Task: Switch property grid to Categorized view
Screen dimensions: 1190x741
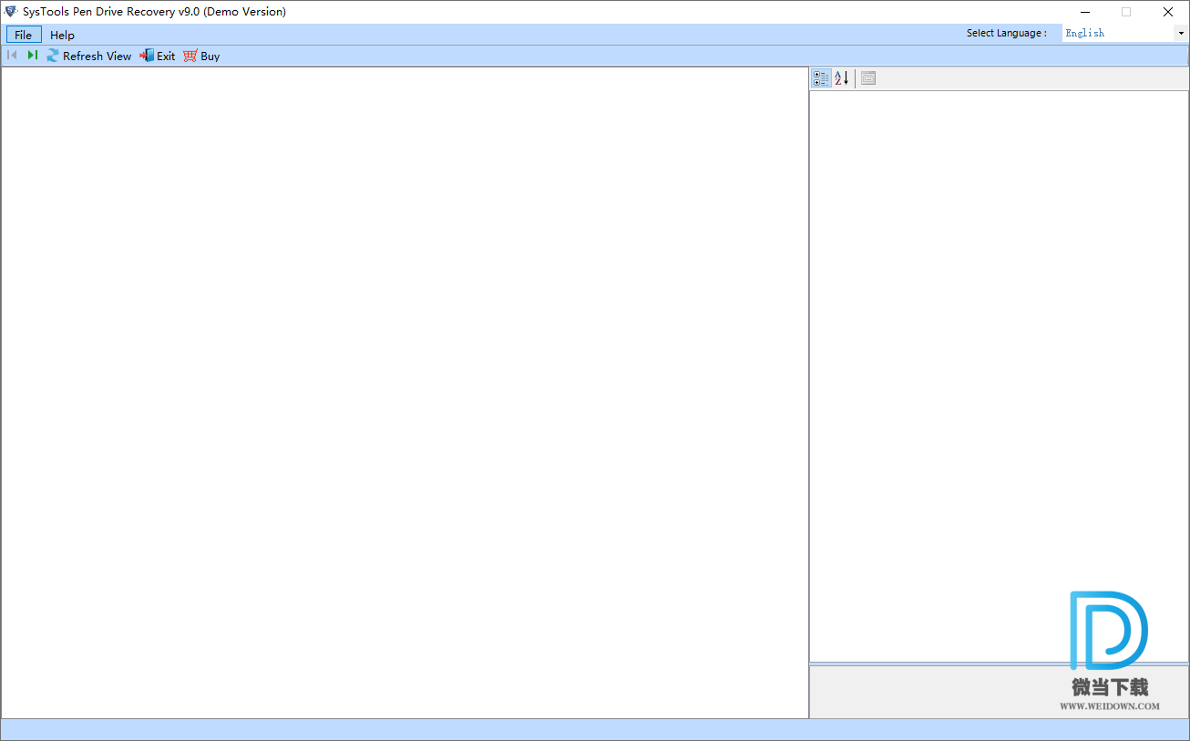Action: click(x=821, y=78)
